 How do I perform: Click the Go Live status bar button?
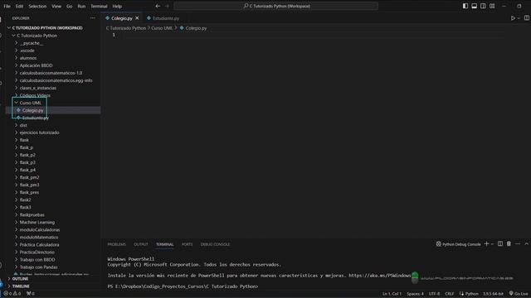(x=519, y=294)
